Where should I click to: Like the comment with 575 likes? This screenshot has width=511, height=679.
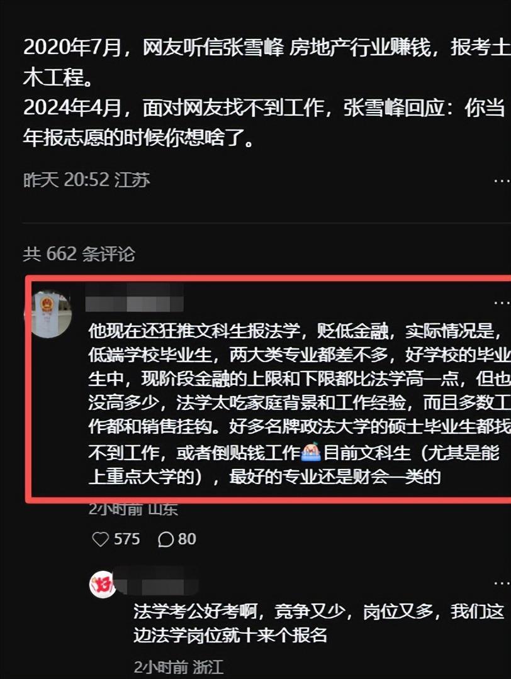101,539
